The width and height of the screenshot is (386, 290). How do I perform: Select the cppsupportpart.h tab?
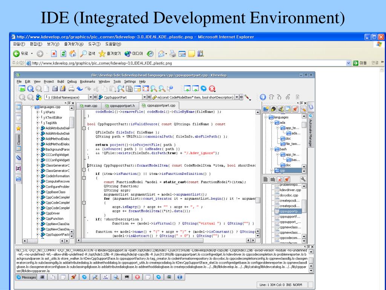coord(120,106)
